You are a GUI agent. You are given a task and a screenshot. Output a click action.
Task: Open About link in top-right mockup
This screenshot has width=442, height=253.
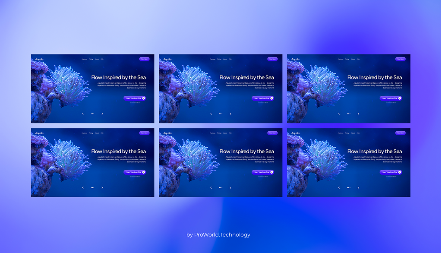(x=353, y=59)
